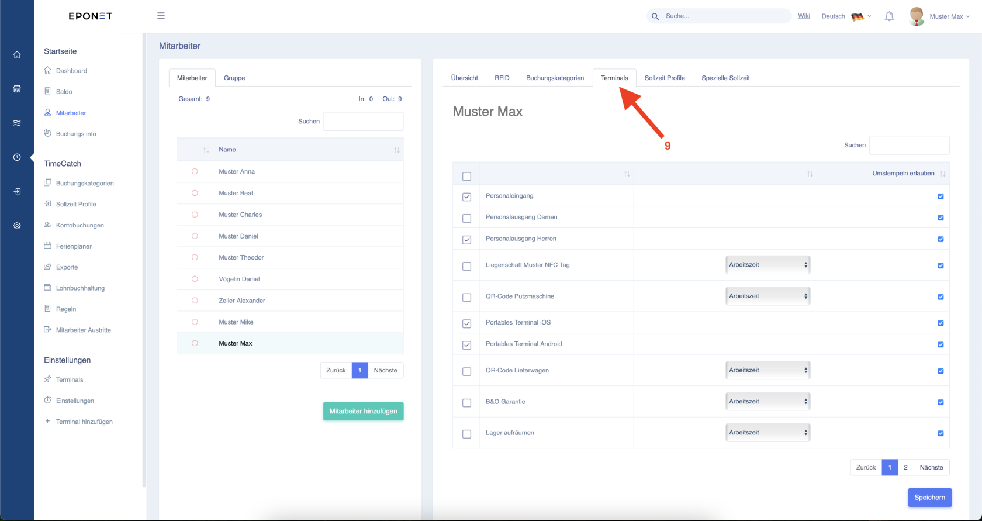The image size is (982, 521).
Task: Uncheck the Personaleingang terminal checkbox
Action: pos(466,197)
